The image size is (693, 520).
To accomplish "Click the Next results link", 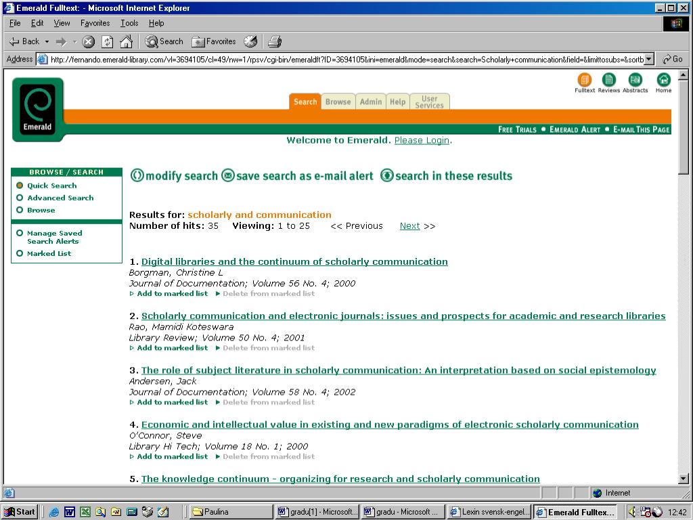I will (409, 226).
